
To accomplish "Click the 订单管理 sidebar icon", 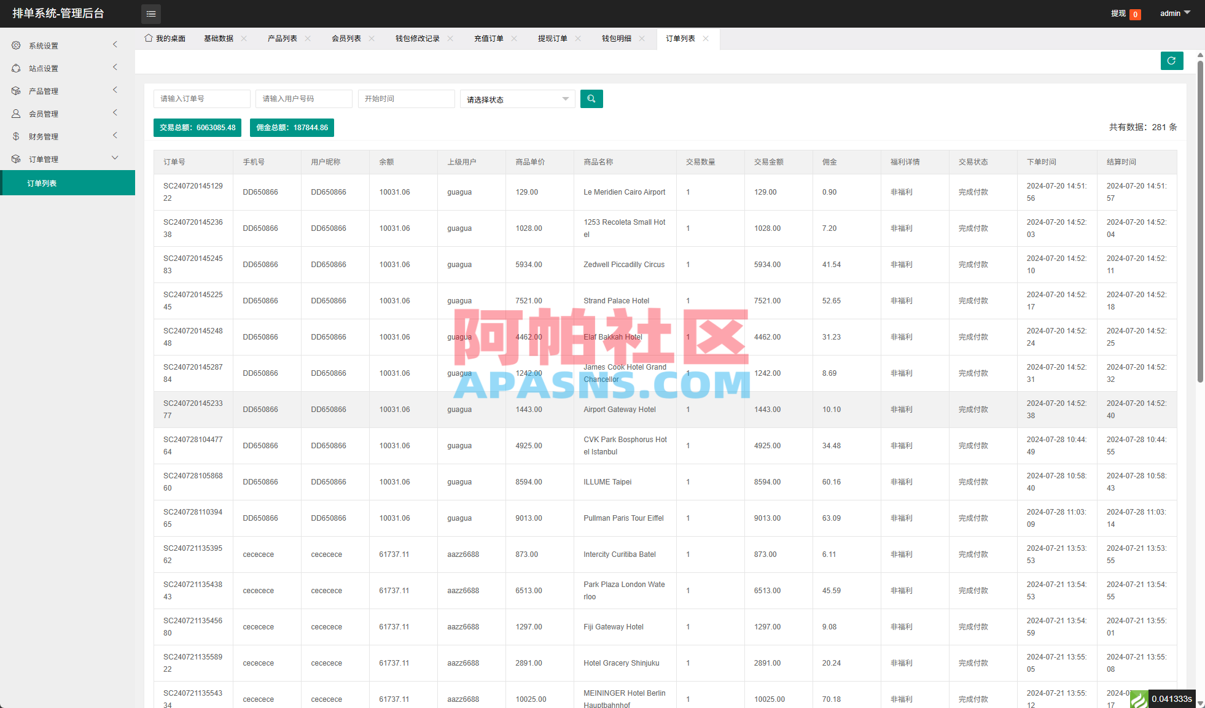I will coord(15,158).
